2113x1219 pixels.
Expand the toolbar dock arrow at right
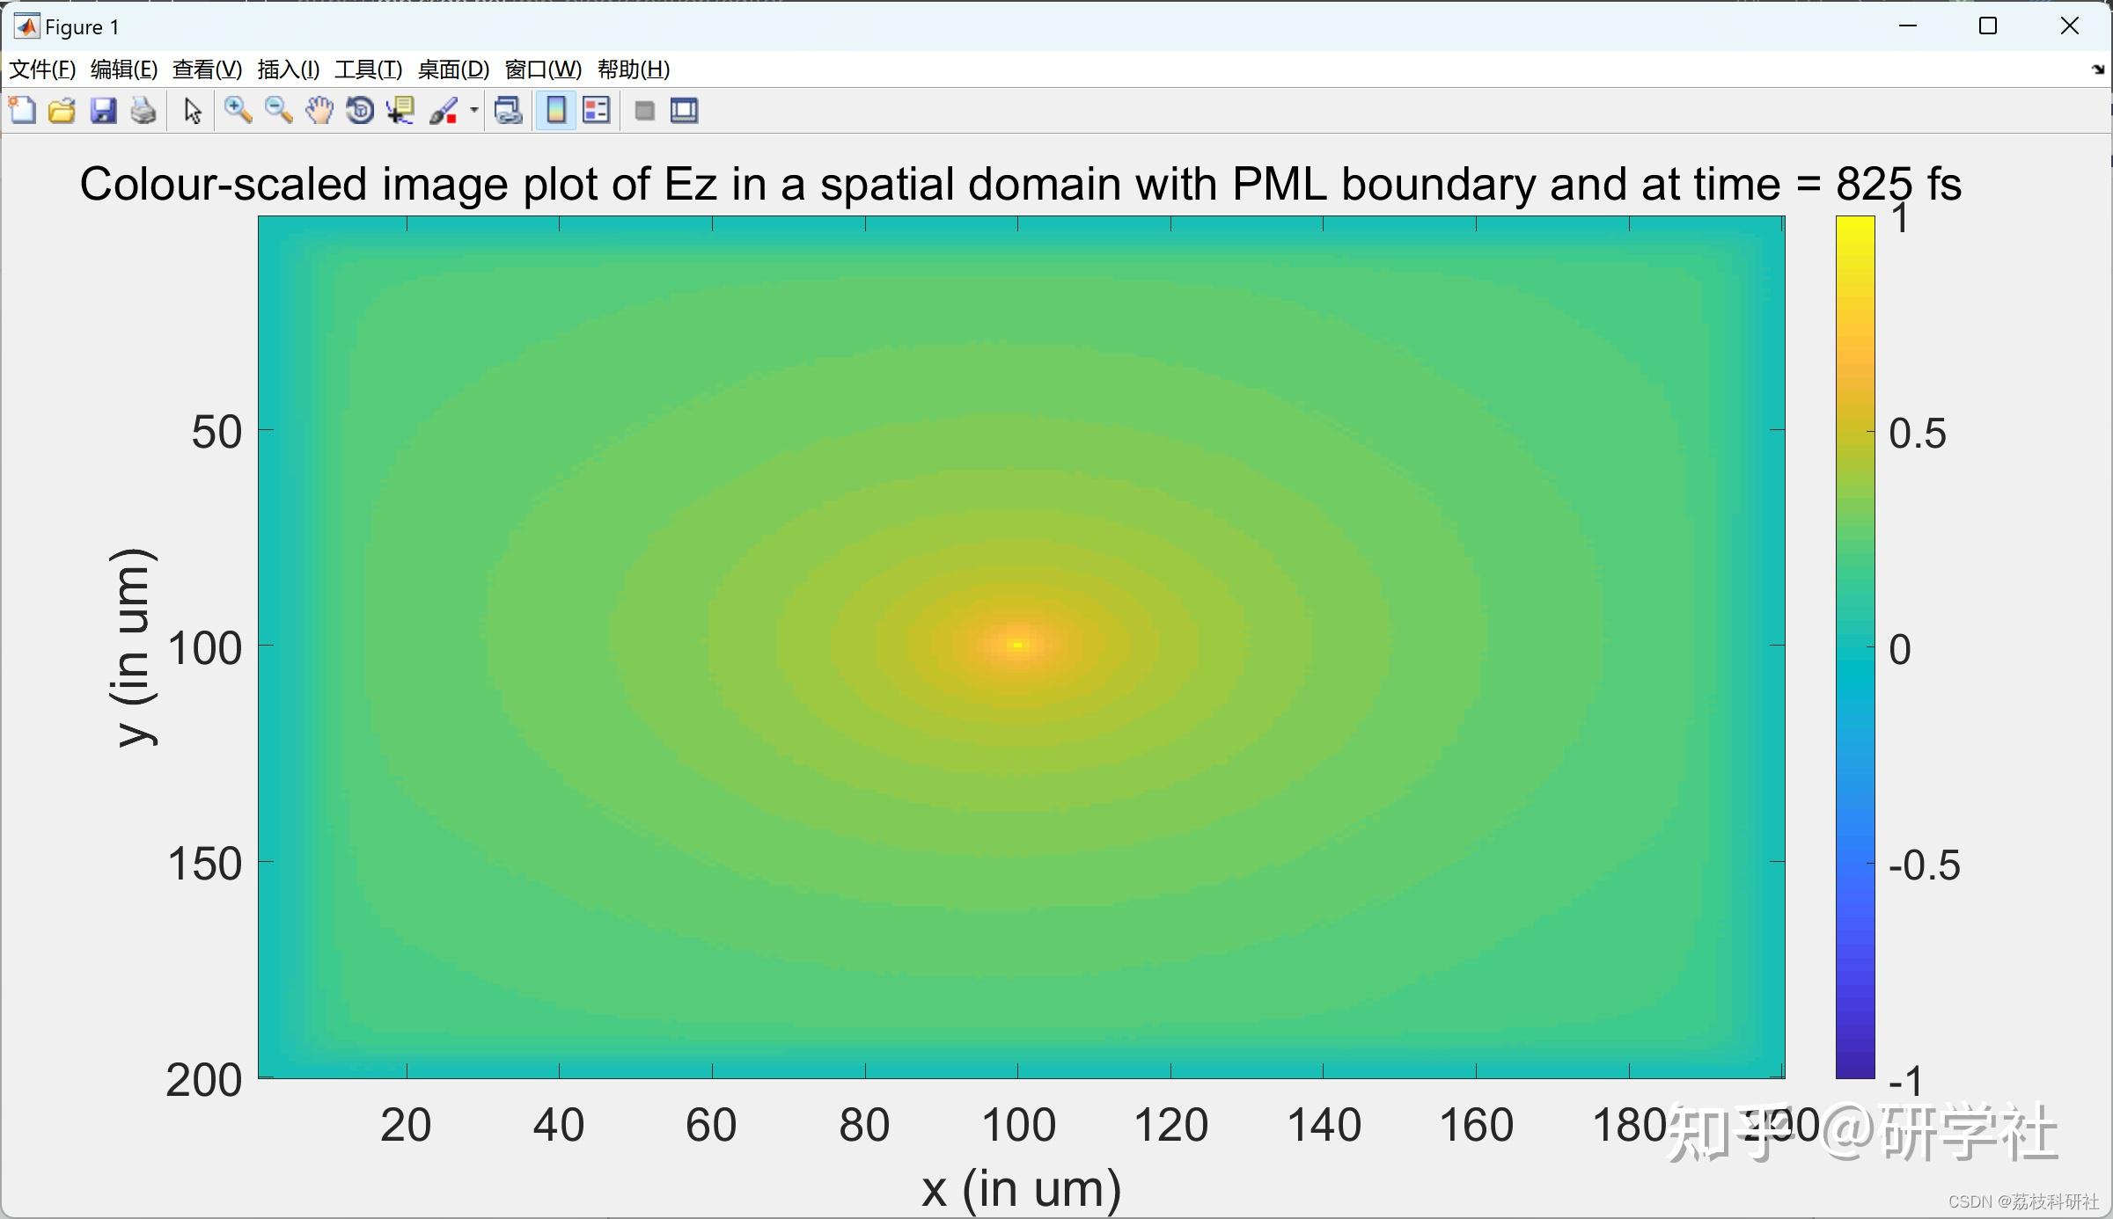[x=2098, y=69]
